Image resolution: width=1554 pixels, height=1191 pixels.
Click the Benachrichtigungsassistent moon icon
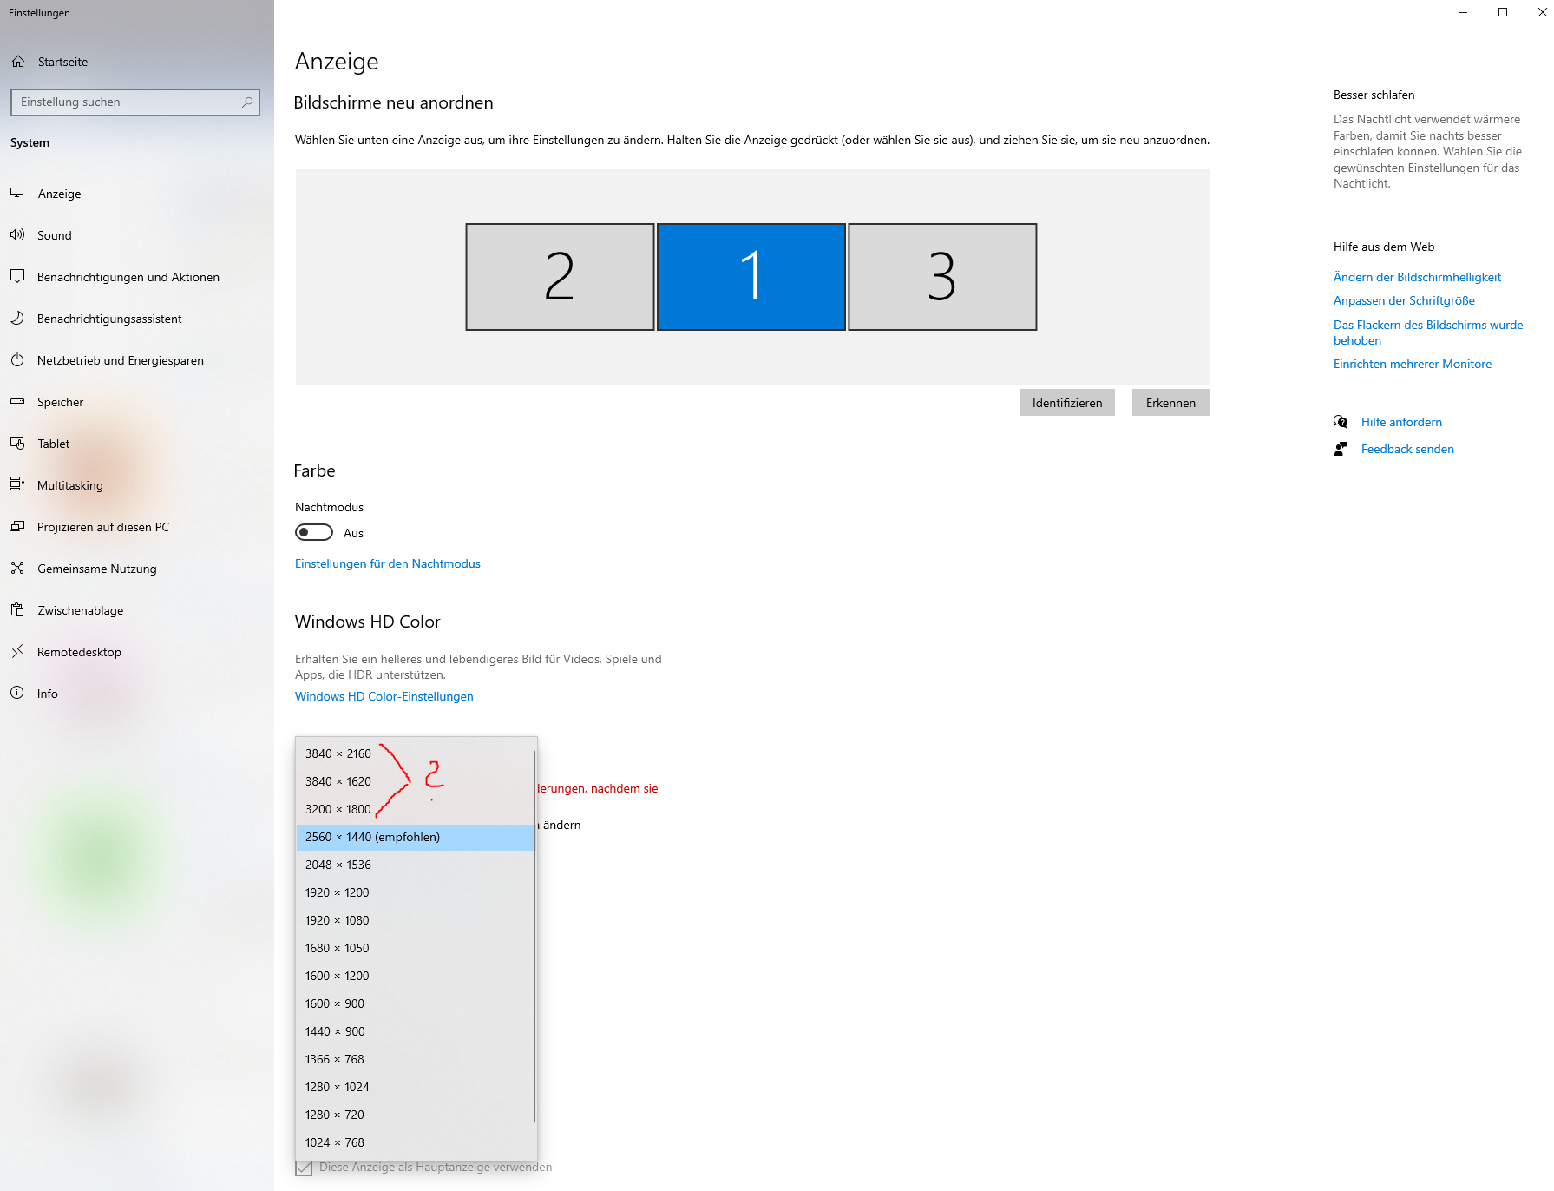tap(17, 318)
